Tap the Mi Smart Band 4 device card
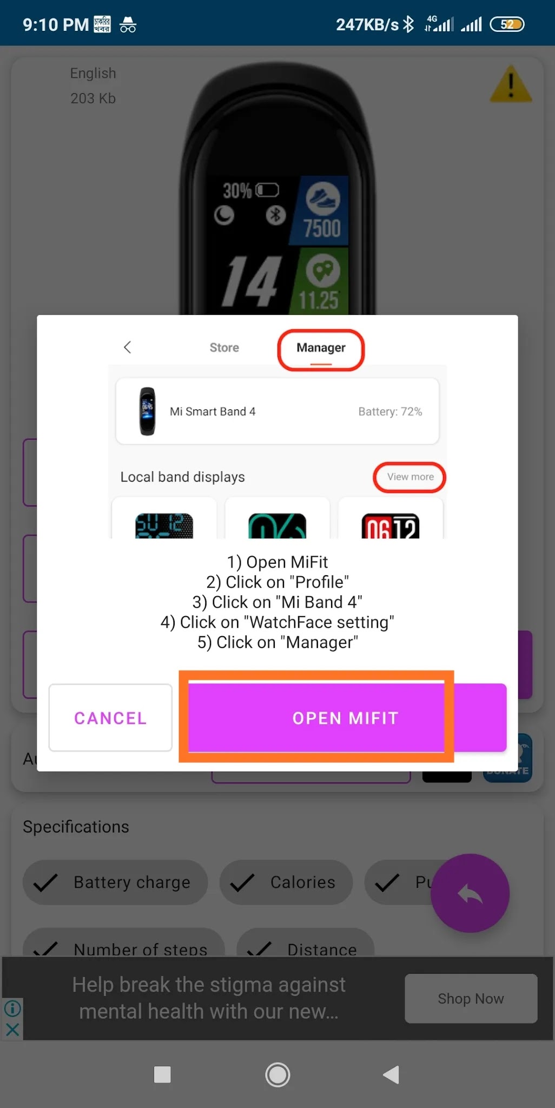 click(277, 412)
